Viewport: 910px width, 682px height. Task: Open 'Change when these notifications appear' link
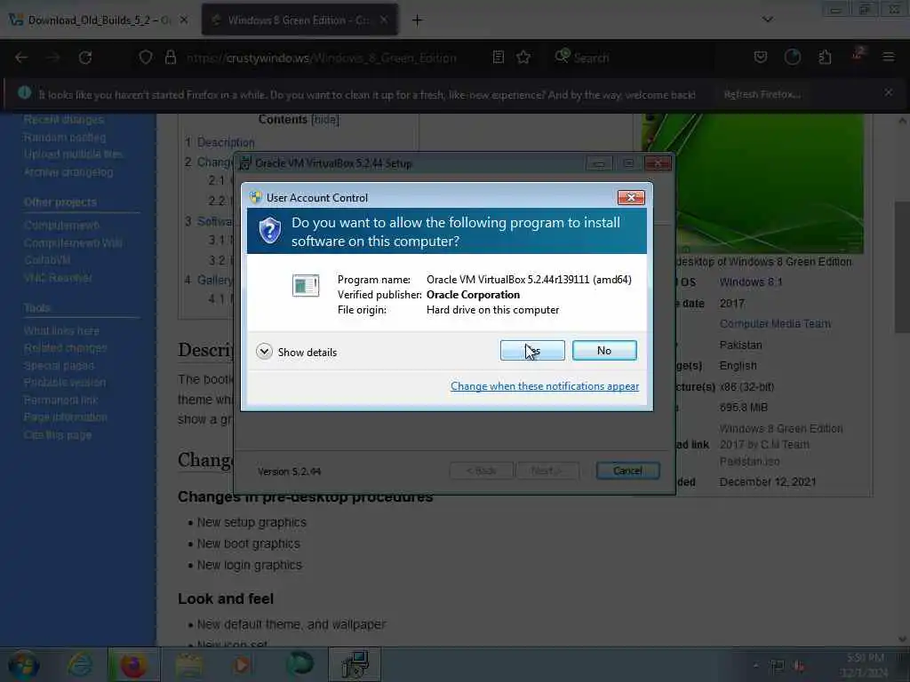545,386
